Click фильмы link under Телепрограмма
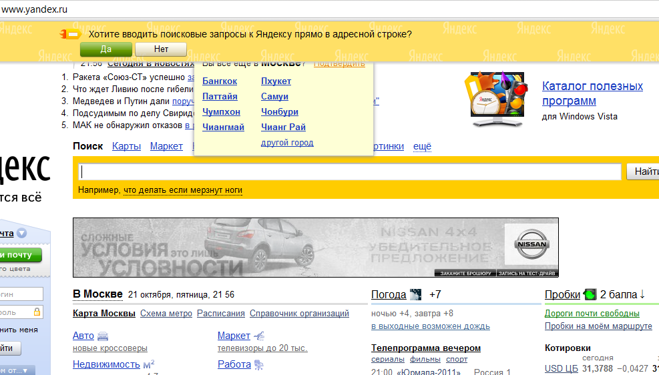The width and height of the screenshot is (659, 375). tap(425, 359)
